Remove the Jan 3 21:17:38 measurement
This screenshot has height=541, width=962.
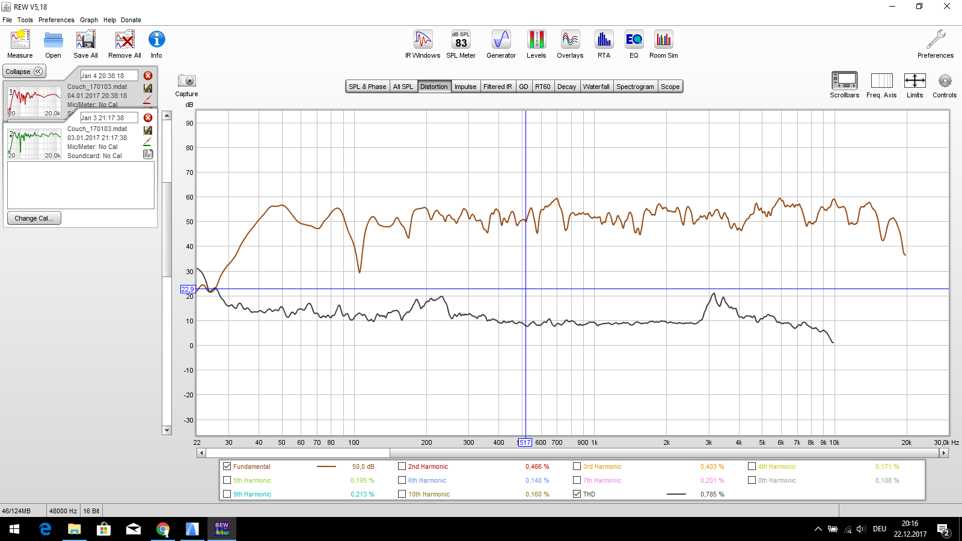pos(148,118)
